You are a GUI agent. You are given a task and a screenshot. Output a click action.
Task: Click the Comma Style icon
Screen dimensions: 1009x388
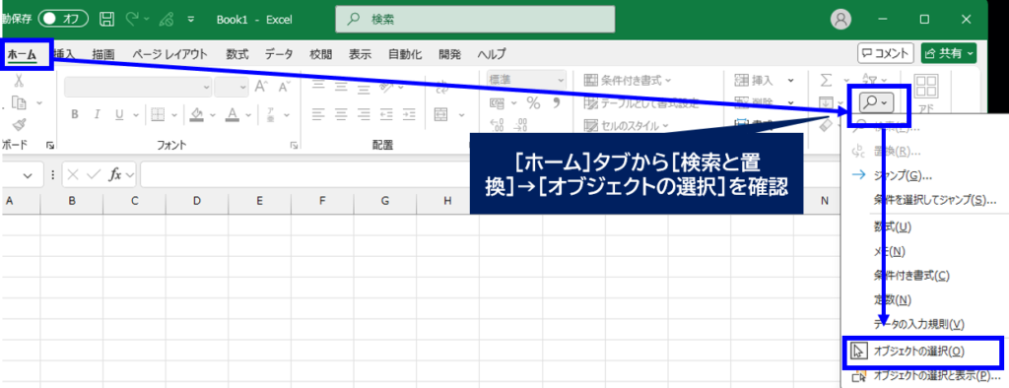(x=556, y=103)
